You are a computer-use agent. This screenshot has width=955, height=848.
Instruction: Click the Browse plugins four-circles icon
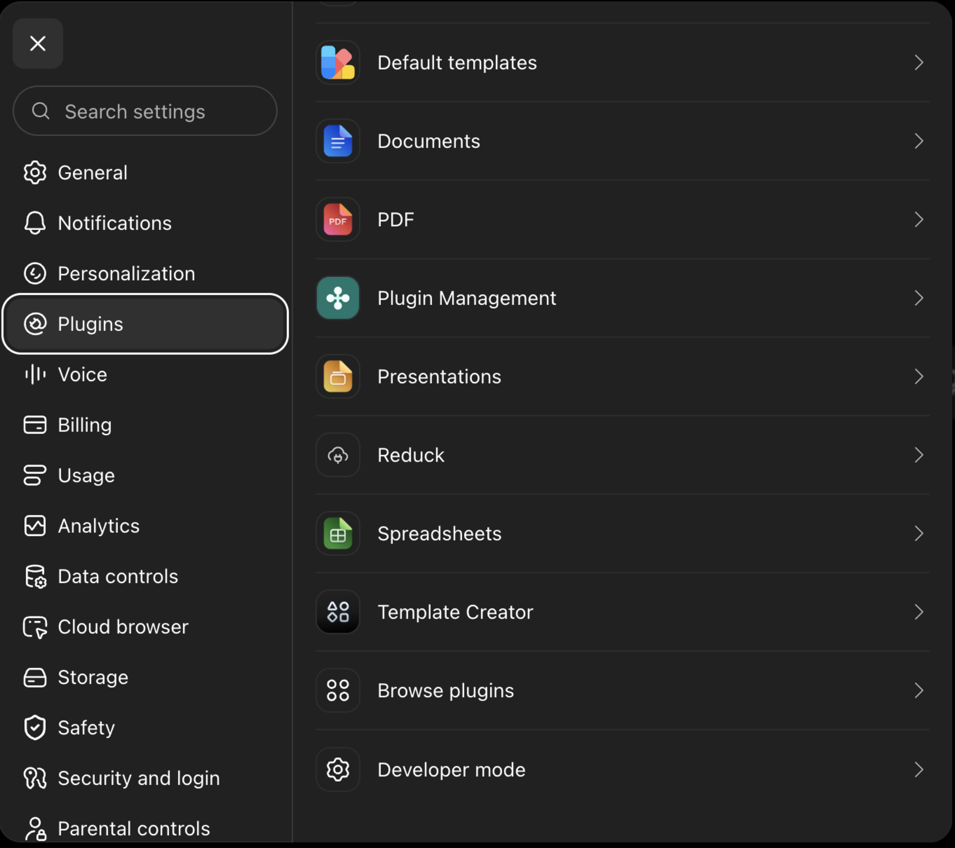(338, 690)
